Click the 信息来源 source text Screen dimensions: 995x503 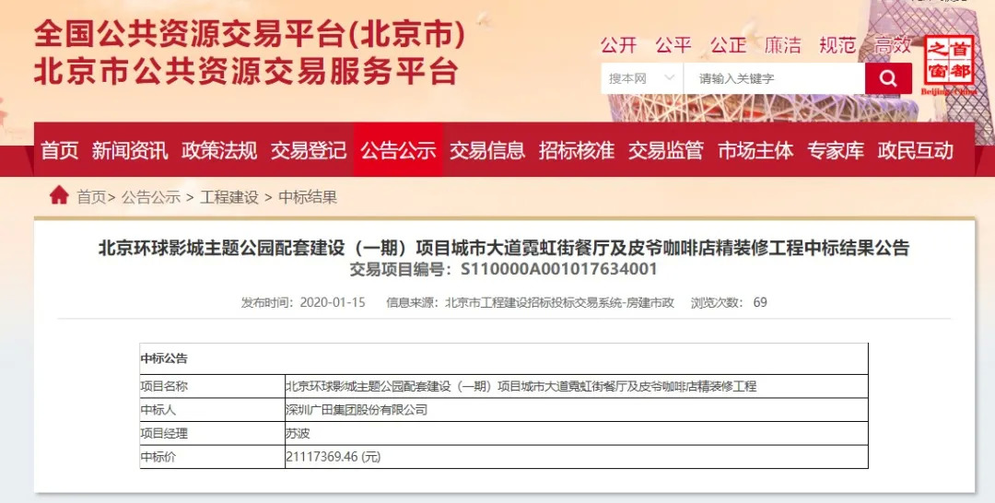click(530, 302)
